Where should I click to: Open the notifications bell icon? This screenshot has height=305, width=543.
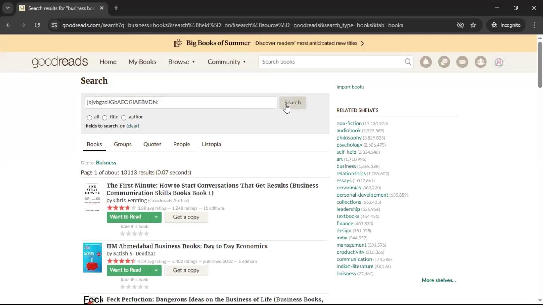[426, 62]
